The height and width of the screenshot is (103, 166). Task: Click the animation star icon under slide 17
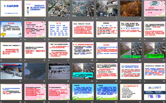(x=49, y=60)
